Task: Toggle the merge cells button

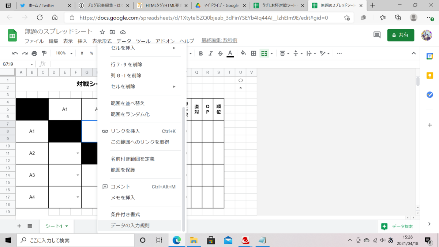Action: point(264,53)
